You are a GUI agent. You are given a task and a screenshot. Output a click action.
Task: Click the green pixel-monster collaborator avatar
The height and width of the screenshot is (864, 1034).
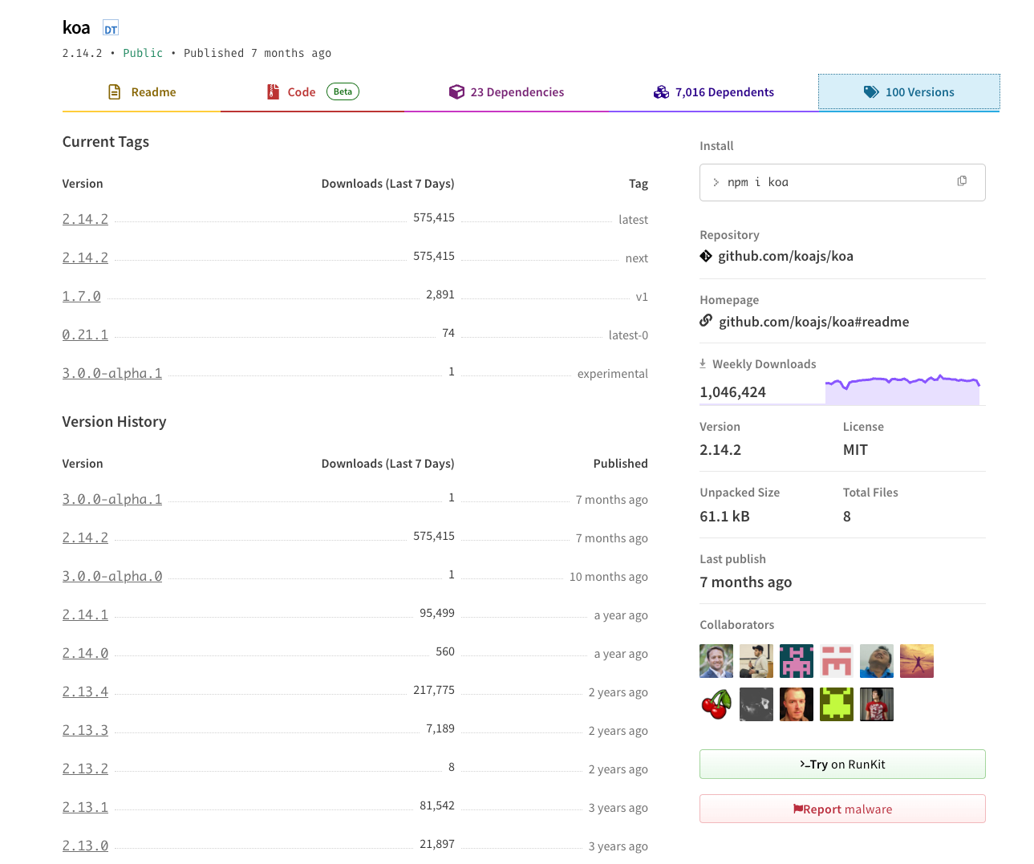click(836, 704)
